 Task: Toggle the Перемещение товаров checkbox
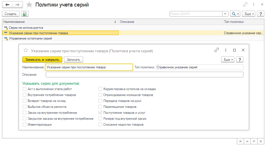click(100, 107)
